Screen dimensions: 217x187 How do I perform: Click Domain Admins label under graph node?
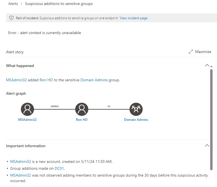[x=136, y=120]
